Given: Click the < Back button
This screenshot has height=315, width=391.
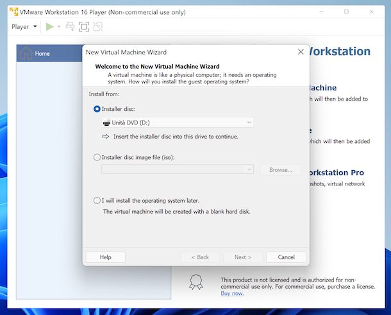Looking at the screenshot, I should [200, 257].
